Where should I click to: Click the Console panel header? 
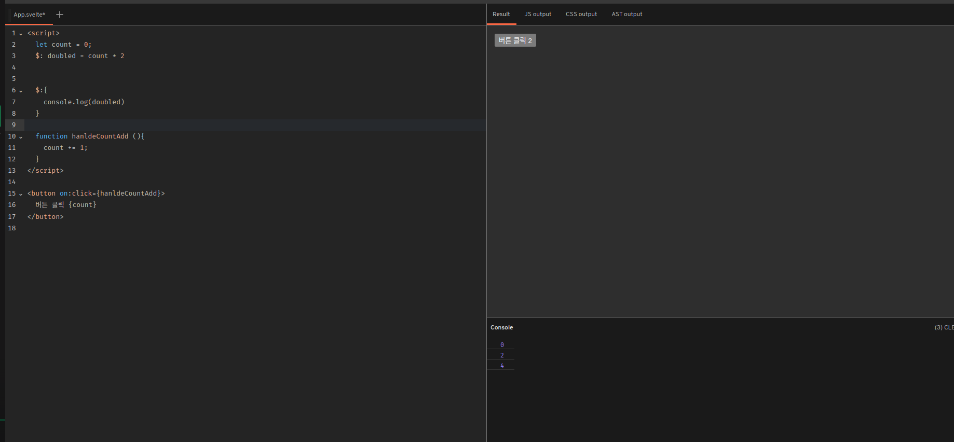(501, 327)
